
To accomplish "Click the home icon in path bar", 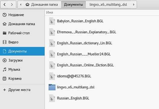I will [x=27, y=4].
